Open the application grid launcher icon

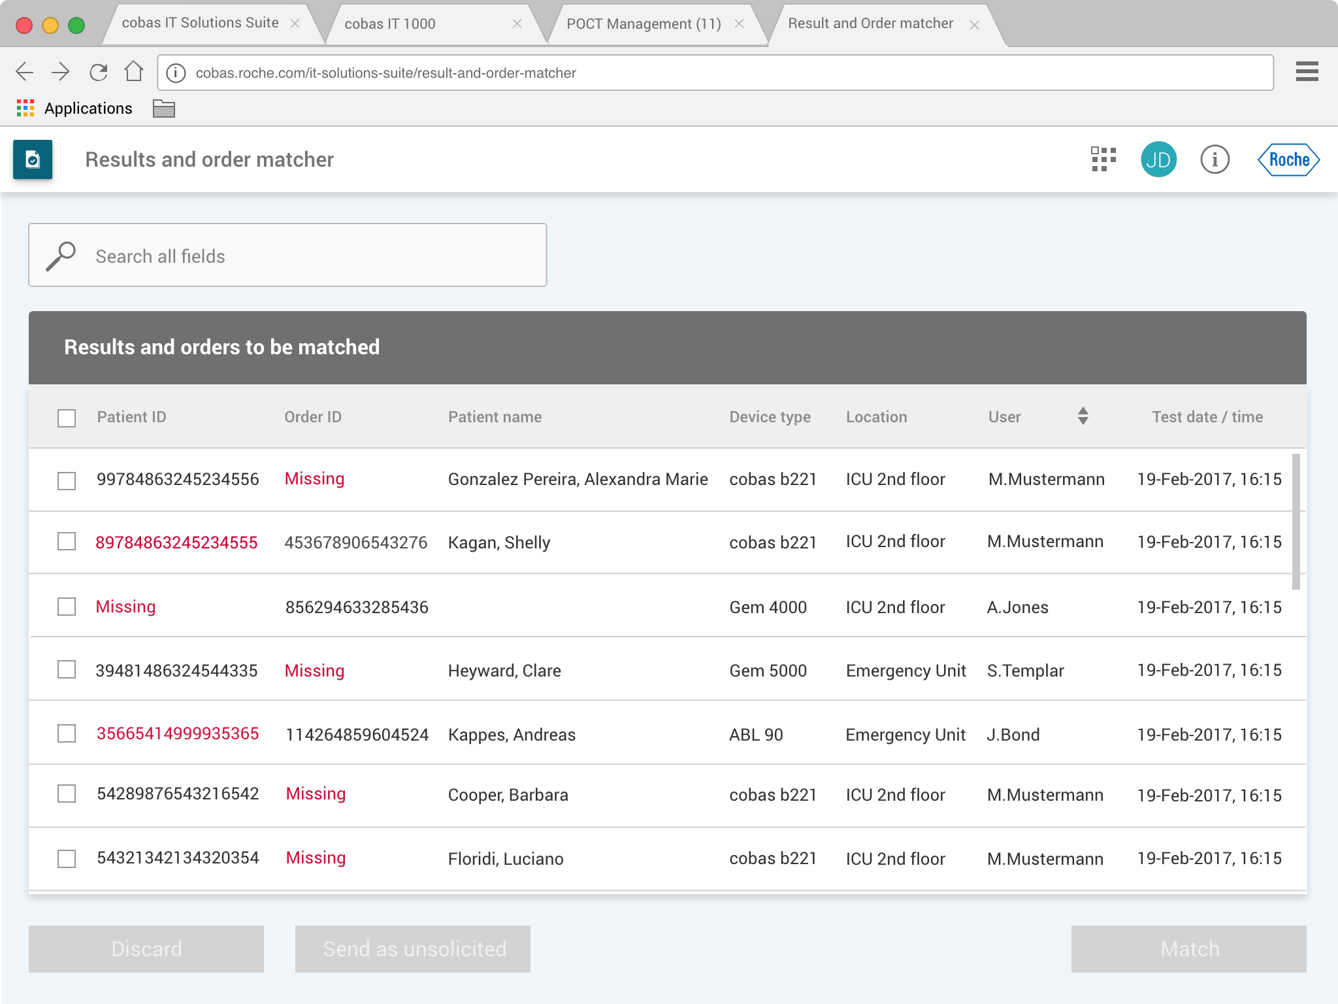1103,159
